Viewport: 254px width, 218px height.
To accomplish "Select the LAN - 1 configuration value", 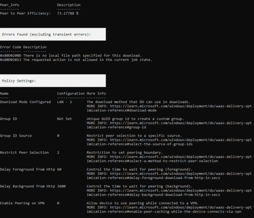I will tap(65, 102).
